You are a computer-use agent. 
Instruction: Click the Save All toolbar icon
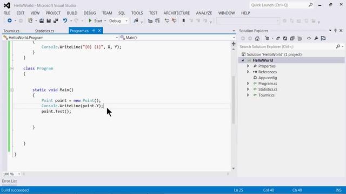point(56,20)
